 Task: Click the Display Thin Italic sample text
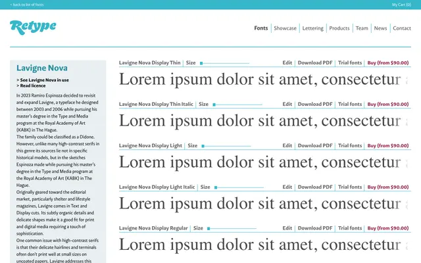tap(264, 121)
